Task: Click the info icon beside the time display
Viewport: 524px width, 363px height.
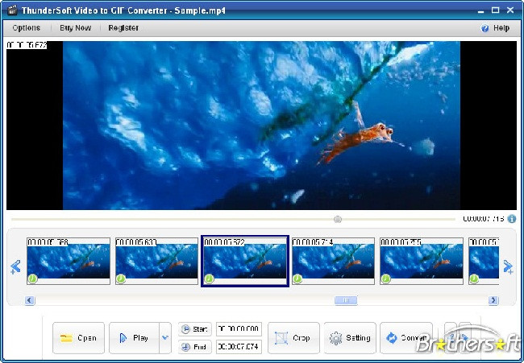Action: (511, 219)
